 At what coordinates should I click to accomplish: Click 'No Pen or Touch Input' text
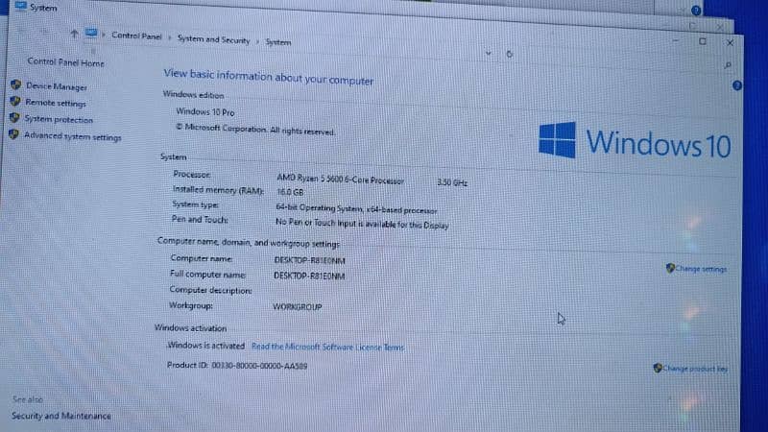362,224
